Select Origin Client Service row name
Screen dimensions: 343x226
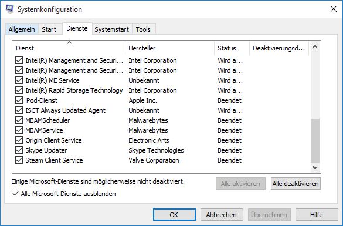(x=53, y=140)
